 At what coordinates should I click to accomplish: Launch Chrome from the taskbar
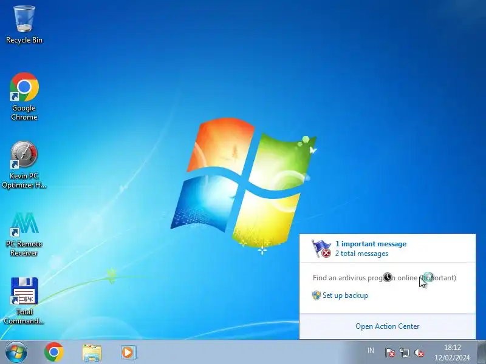click(x=54, y=352)
